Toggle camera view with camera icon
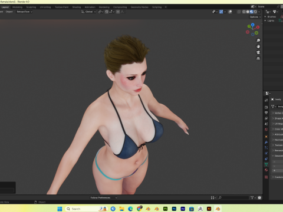 click(x=258, y=52)
